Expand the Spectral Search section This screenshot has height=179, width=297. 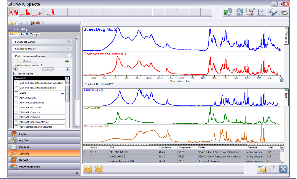(x=69, y=41)
